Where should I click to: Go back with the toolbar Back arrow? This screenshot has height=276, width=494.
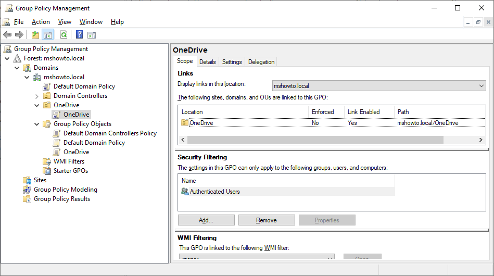pos(7,35)
